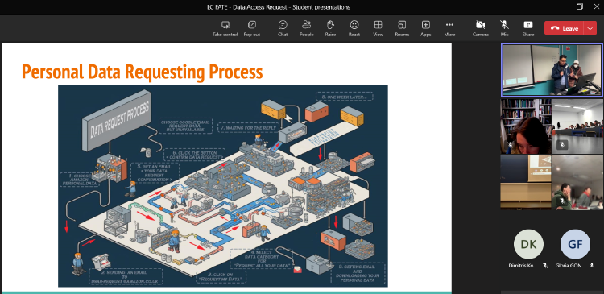The height and width of the screenshot is (294, 604).
Task: Click the shared slide's factory diagram image
Action: [222, 186]
